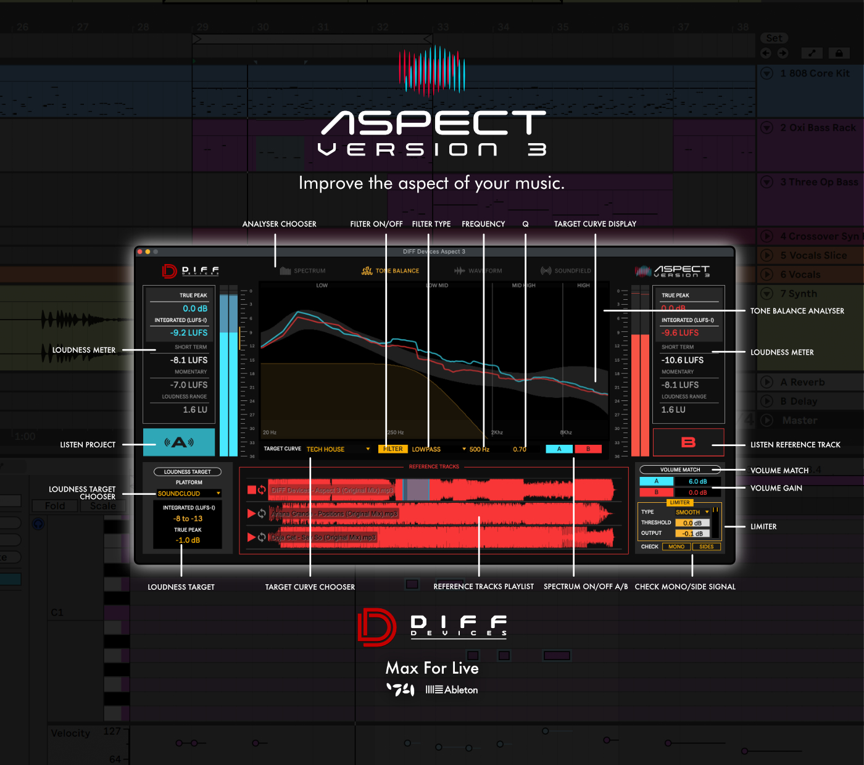Open the SOUNDCLOUD platform dropdown
The image size is (864, 765).
(x=189, y=494)
